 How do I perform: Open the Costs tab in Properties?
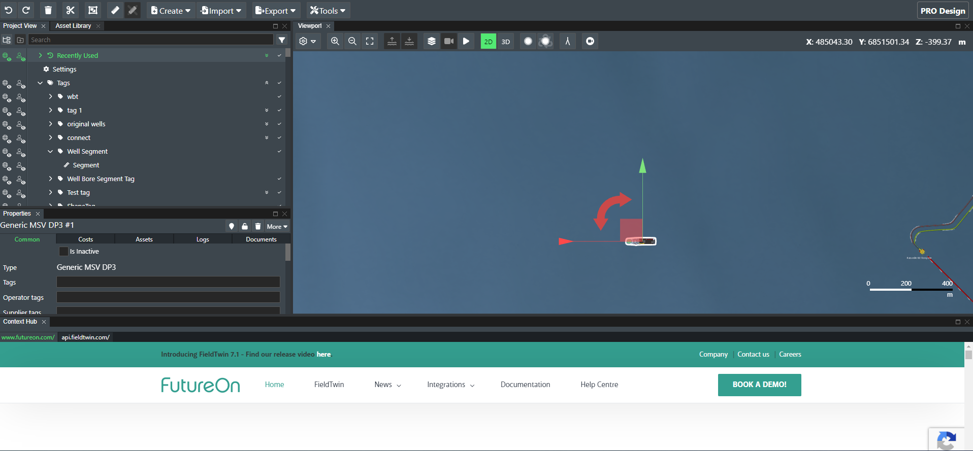tap(85, 239)
